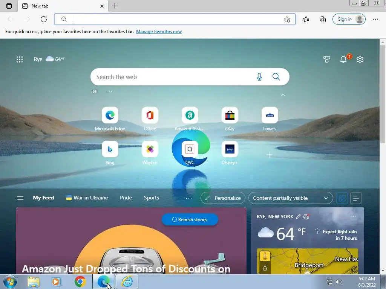Image resolution: width=386 pixels, height=289 pixels.
Task: Open Rye 64°F weather summary link
Action: pos(49,59)
